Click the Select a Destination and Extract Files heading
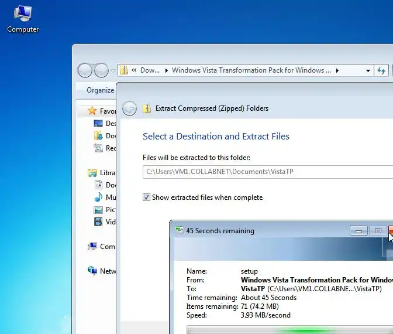The image size is (393, 334). click(216, 137)
